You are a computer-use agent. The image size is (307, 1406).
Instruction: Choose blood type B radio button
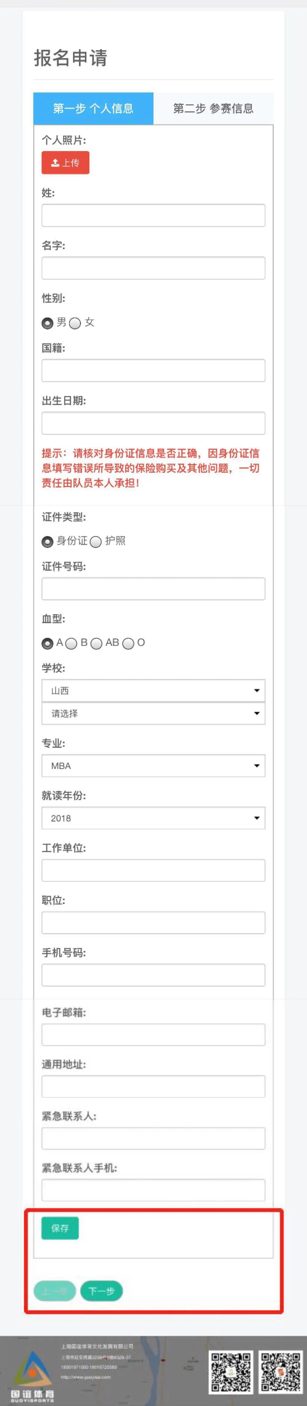click(x=72, y=643)
